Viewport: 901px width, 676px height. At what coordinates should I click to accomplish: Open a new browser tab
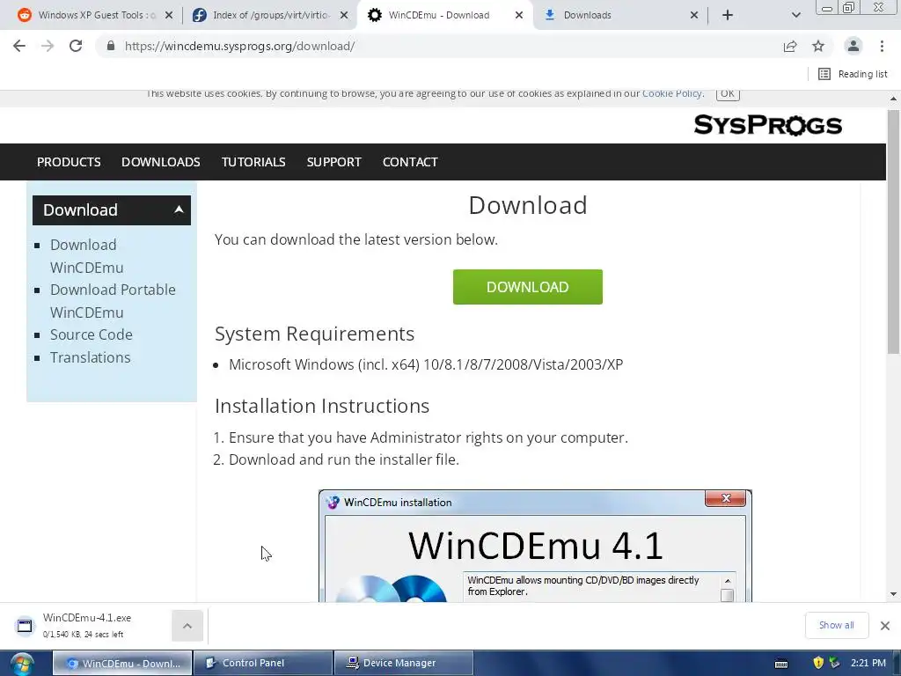click(x=728, y=15)
